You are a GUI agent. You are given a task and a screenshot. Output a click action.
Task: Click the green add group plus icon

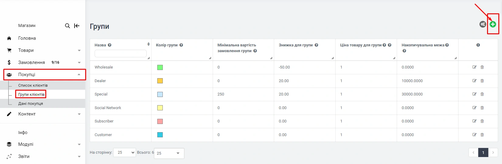click(493, 24)
